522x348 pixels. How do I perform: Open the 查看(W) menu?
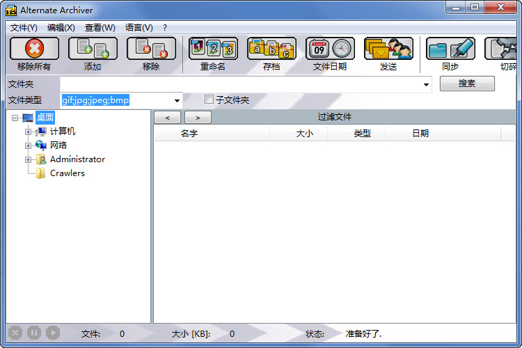click(100, 28)
